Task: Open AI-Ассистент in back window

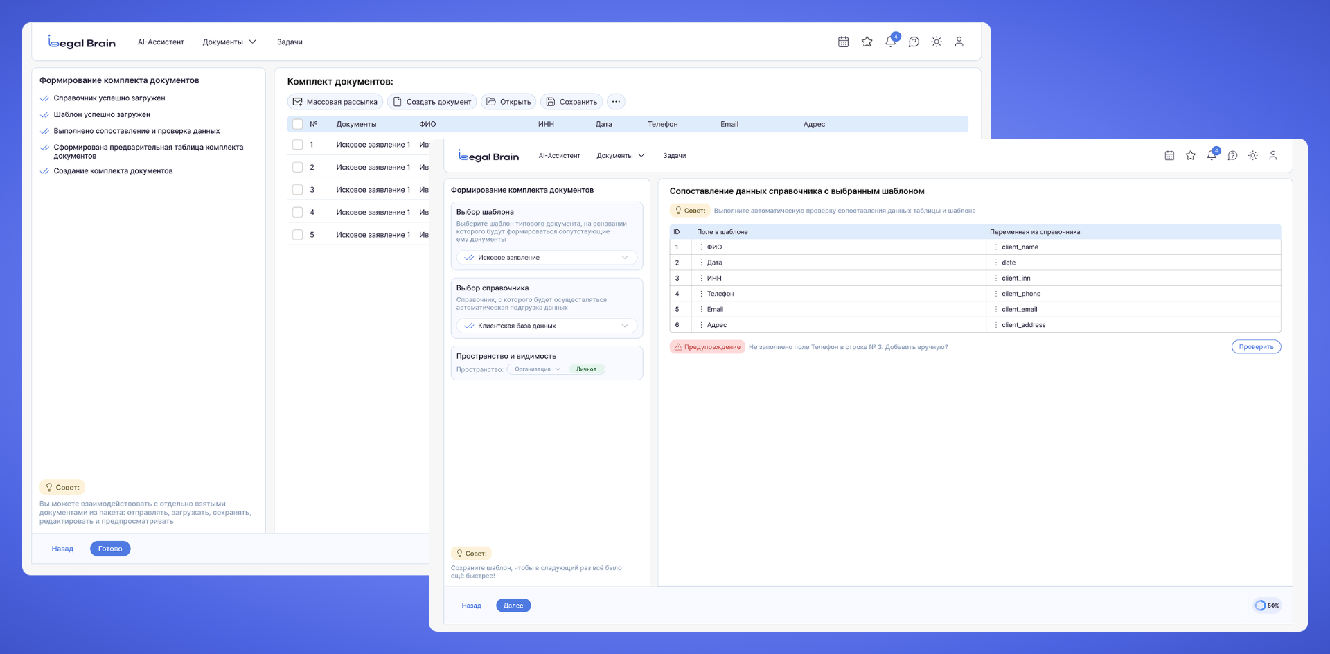Action: [161, 42]
